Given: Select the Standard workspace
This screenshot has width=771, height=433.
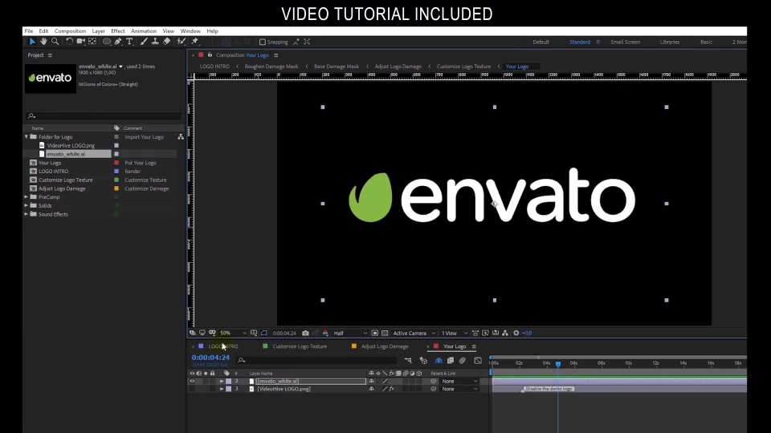Looking at the screenshot, I should [x=580, y=42].
